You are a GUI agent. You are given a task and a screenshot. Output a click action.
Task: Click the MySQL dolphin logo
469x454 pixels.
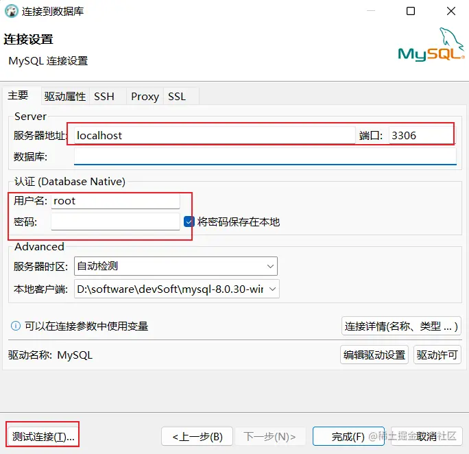[x=431, y=45]
